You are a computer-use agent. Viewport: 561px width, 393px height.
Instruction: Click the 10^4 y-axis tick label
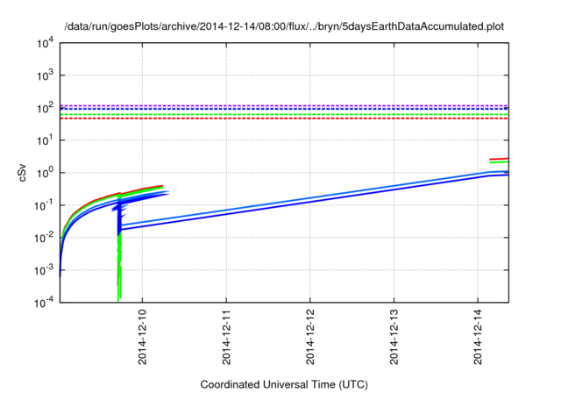(45, 43)
